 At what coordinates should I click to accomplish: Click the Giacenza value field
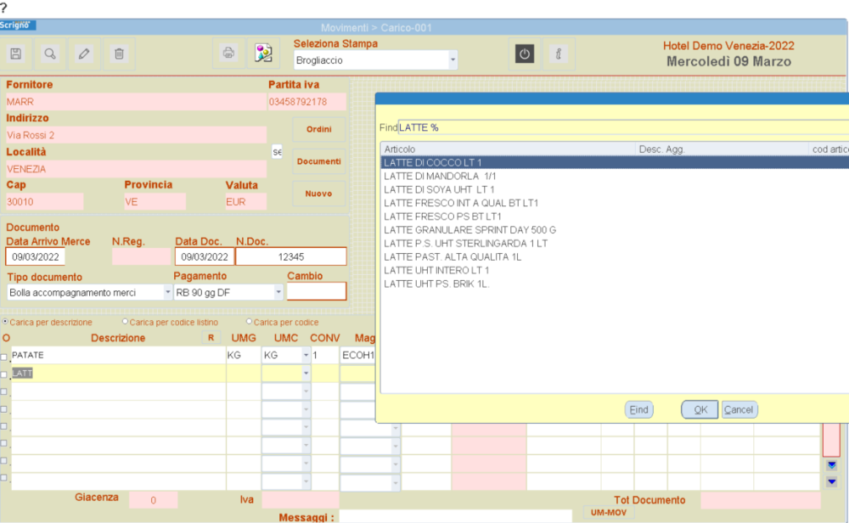coord(153,500)
